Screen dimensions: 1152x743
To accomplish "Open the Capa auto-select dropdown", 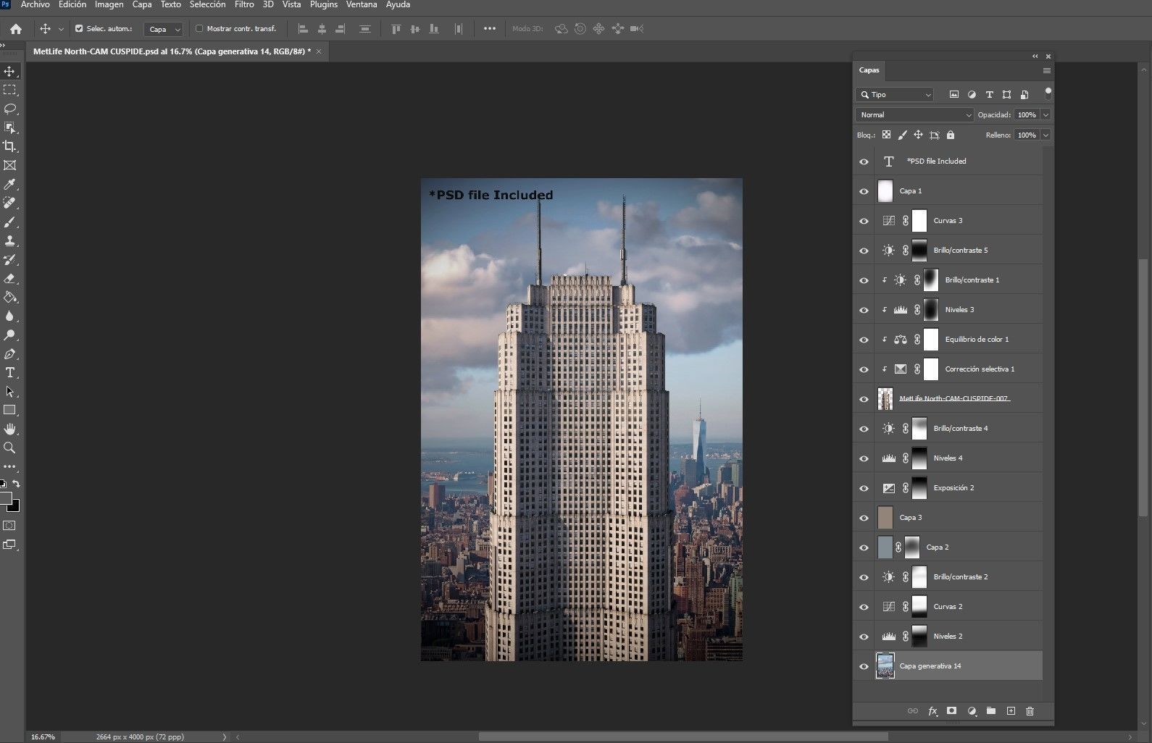I will pyautogui.click(x=164, y=29).
